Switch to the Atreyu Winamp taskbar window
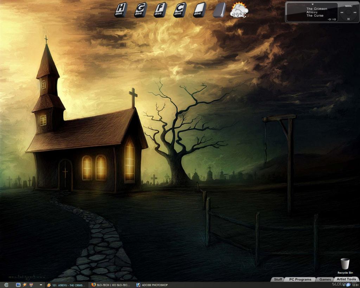This screenshot has width=360, height=288. (x=66, y=285)
